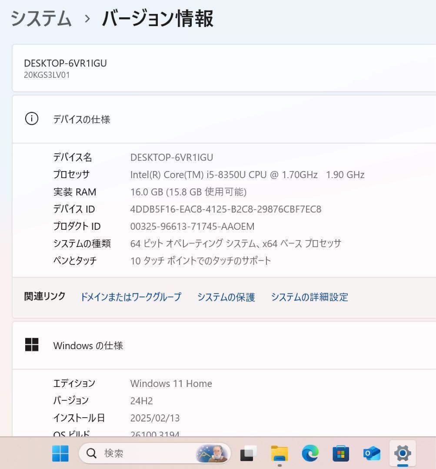Viewport: 436px width, 469px height.
Task: Click the インストール日 label
Action: 79,418
